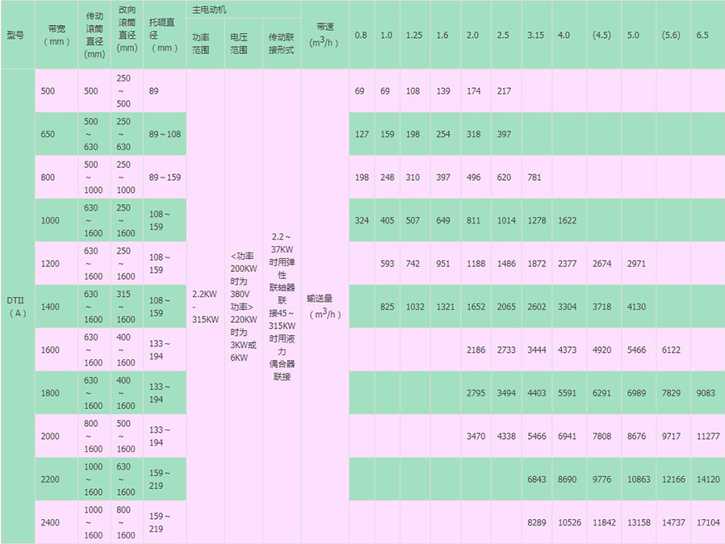Select the 3.15 belt speed column header

[536, 36]
